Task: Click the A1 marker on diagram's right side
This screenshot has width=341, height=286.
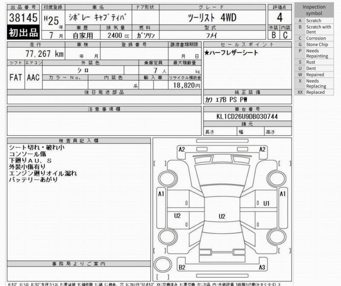Action: click(282, 194)
